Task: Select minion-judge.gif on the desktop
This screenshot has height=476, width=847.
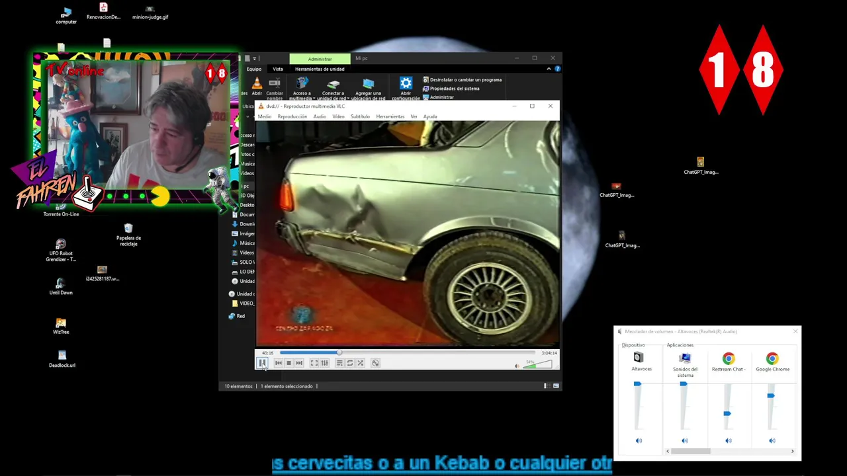Action: coord(150,13)
